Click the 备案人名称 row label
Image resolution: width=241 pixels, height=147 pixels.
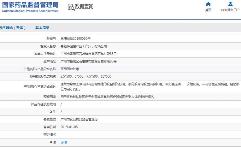[48, 46]
